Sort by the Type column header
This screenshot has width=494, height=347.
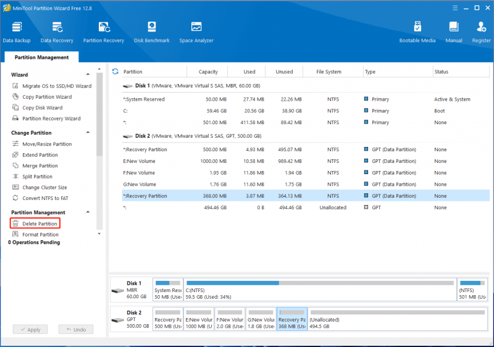[x=398, y=72]
